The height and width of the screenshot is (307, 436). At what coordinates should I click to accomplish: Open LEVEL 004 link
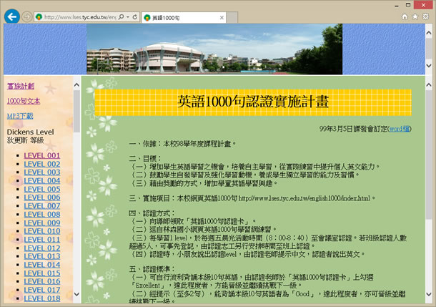click(x=42, y=181)
